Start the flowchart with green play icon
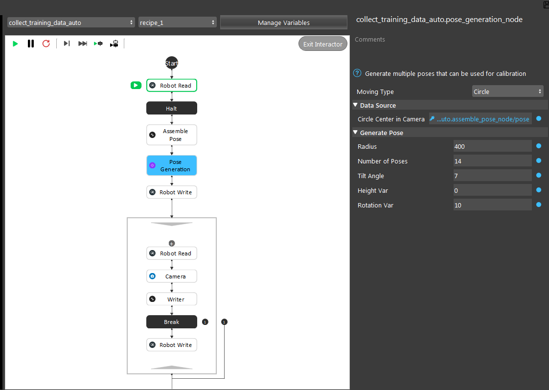The image size is (549, 390). click(x=15, y=44)
